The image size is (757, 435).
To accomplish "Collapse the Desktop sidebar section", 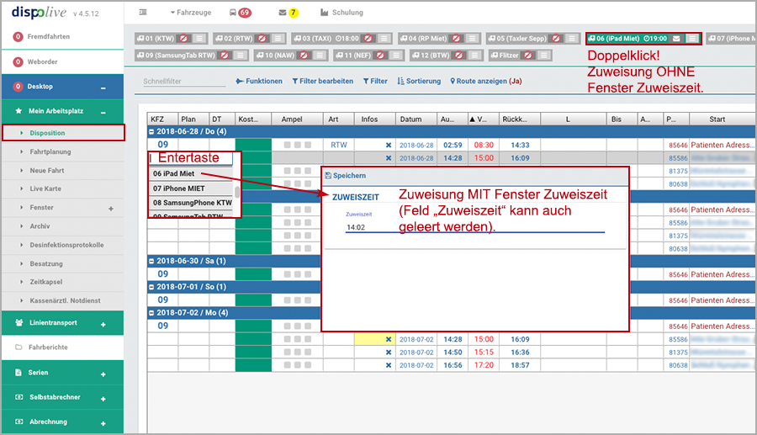I will (x=103, y=87).
